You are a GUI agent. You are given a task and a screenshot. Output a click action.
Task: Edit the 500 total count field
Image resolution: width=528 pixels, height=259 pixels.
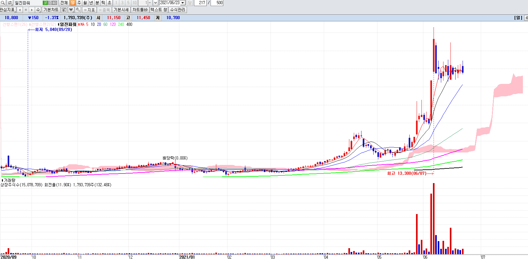click(217, 3)
